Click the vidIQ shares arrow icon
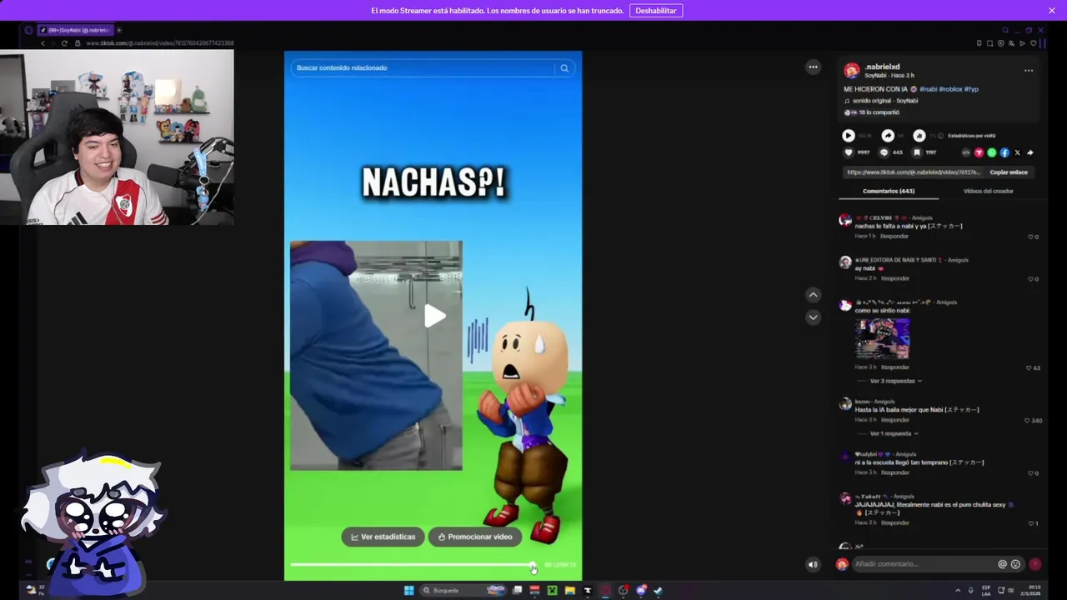This screenshot has width=1067, height=600. [888, 136]
